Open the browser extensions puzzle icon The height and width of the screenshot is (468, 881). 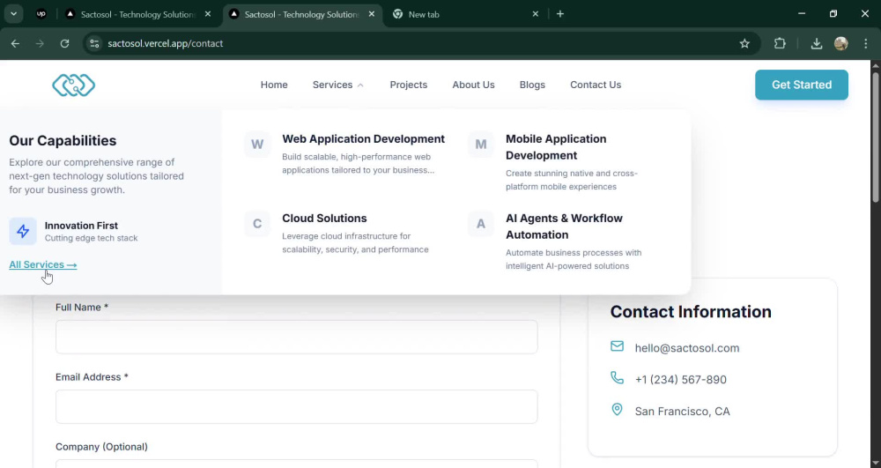coord(780,43)
